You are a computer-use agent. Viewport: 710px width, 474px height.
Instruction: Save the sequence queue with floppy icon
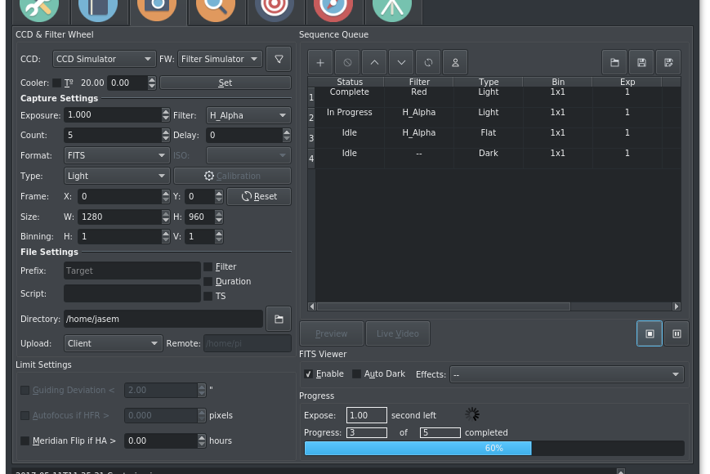(x=641, y=62)
